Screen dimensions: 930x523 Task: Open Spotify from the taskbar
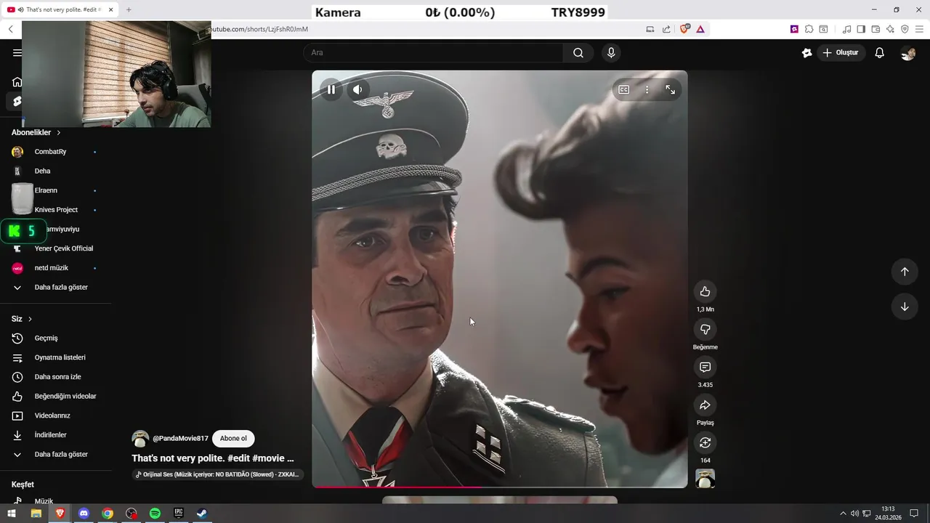click(x=155, y=514)
